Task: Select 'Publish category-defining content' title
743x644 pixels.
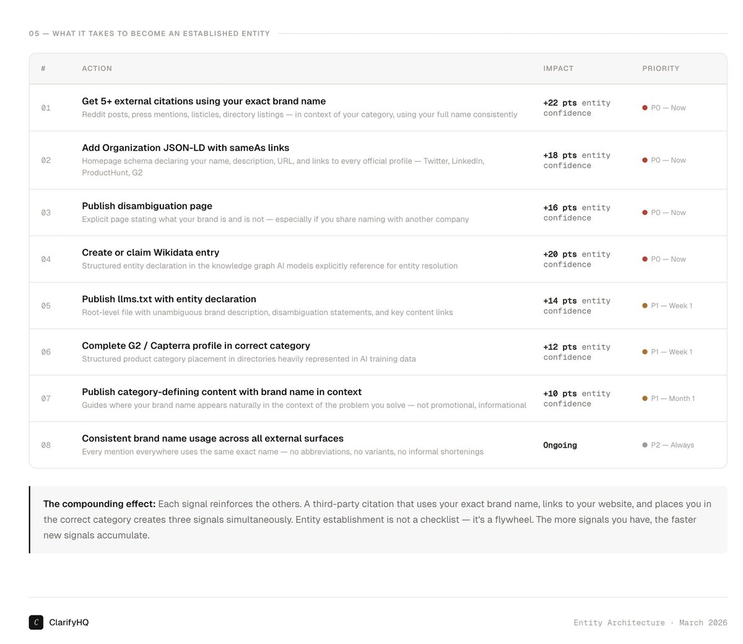Action: tap(222, 391)
